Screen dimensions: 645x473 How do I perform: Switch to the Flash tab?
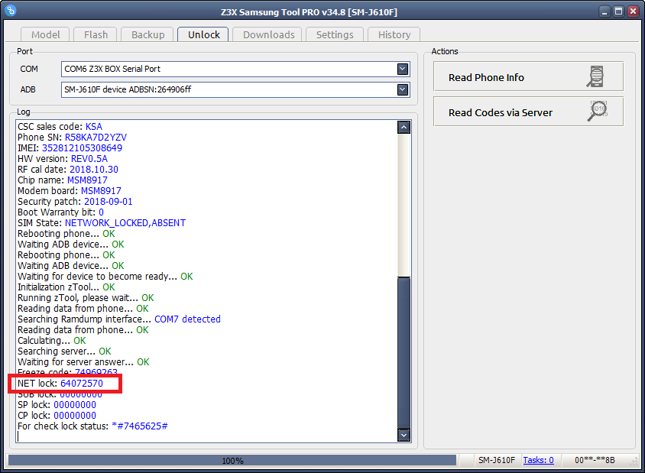point(96,34)
